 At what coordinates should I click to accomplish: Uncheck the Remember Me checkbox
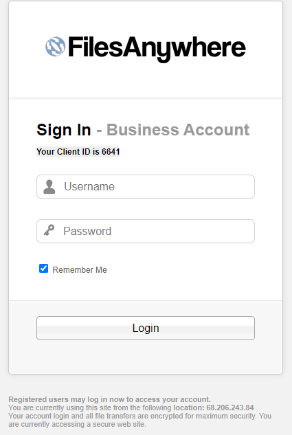(x=43, y=269)
